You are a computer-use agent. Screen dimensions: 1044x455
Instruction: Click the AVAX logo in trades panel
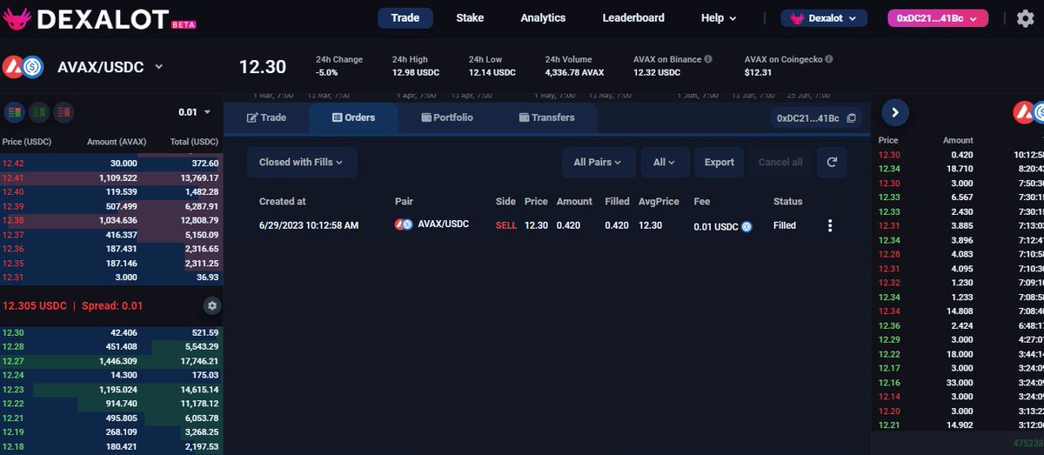[1023, 111]
